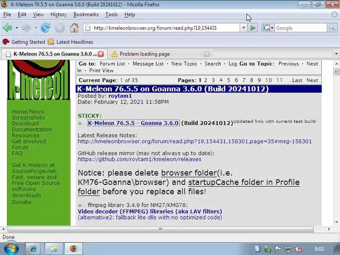Open the Edit menu
The height and width of the screenshot is (255, 340).
point(22,14)
